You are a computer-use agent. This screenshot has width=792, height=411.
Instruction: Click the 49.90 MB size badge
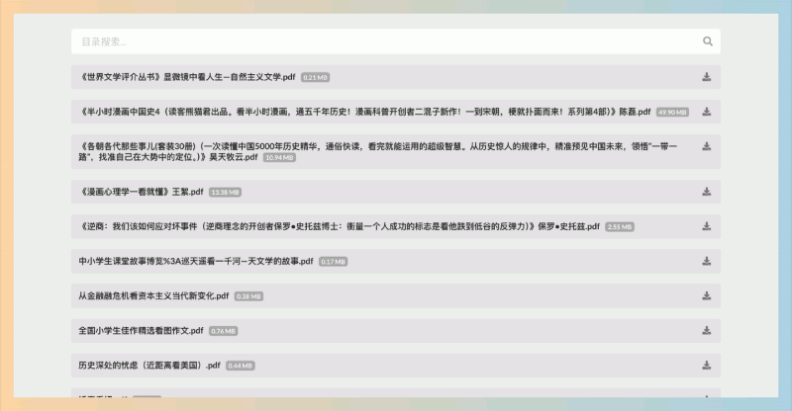click(672, 112)
